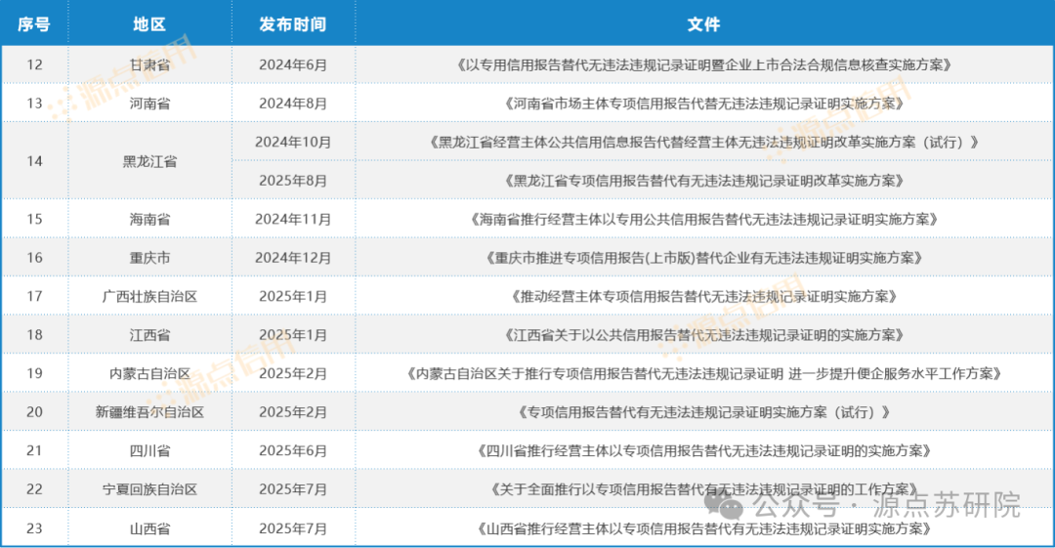The image size is (1055, 548).
Task: Select the 关于全面推行以专项信用报告 document title
Action: 703,488
